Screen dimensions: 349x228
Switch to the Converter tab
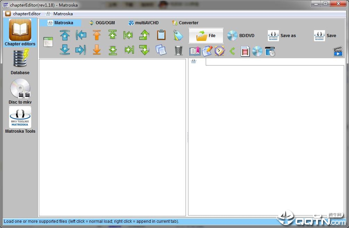(x=185, y=23)
